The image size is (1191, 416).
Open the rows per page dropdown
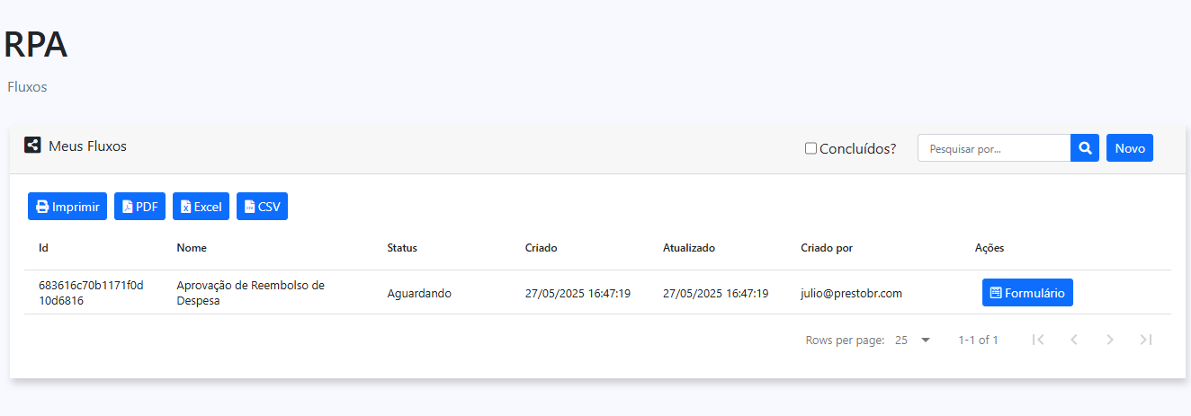(913, 340)
